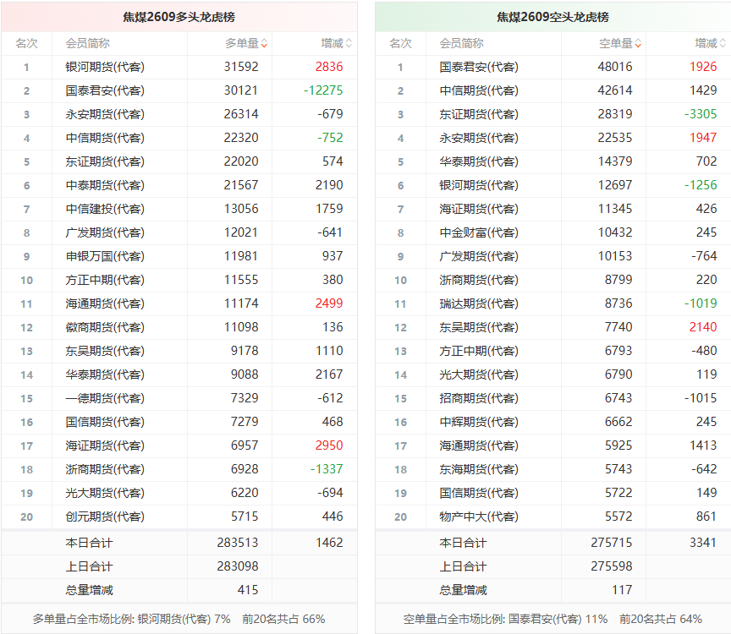
Task: Sort short table by 空单量 arrows
Action: [638, 43]
